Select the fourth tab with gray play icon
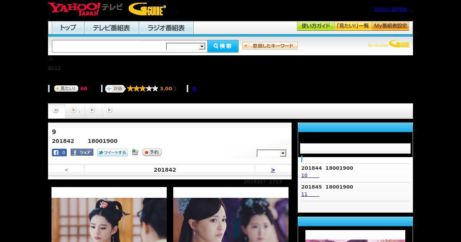Image resolution: width=461 pixels, height=242 pixels. pyautogui.click(x=109, y=110)
